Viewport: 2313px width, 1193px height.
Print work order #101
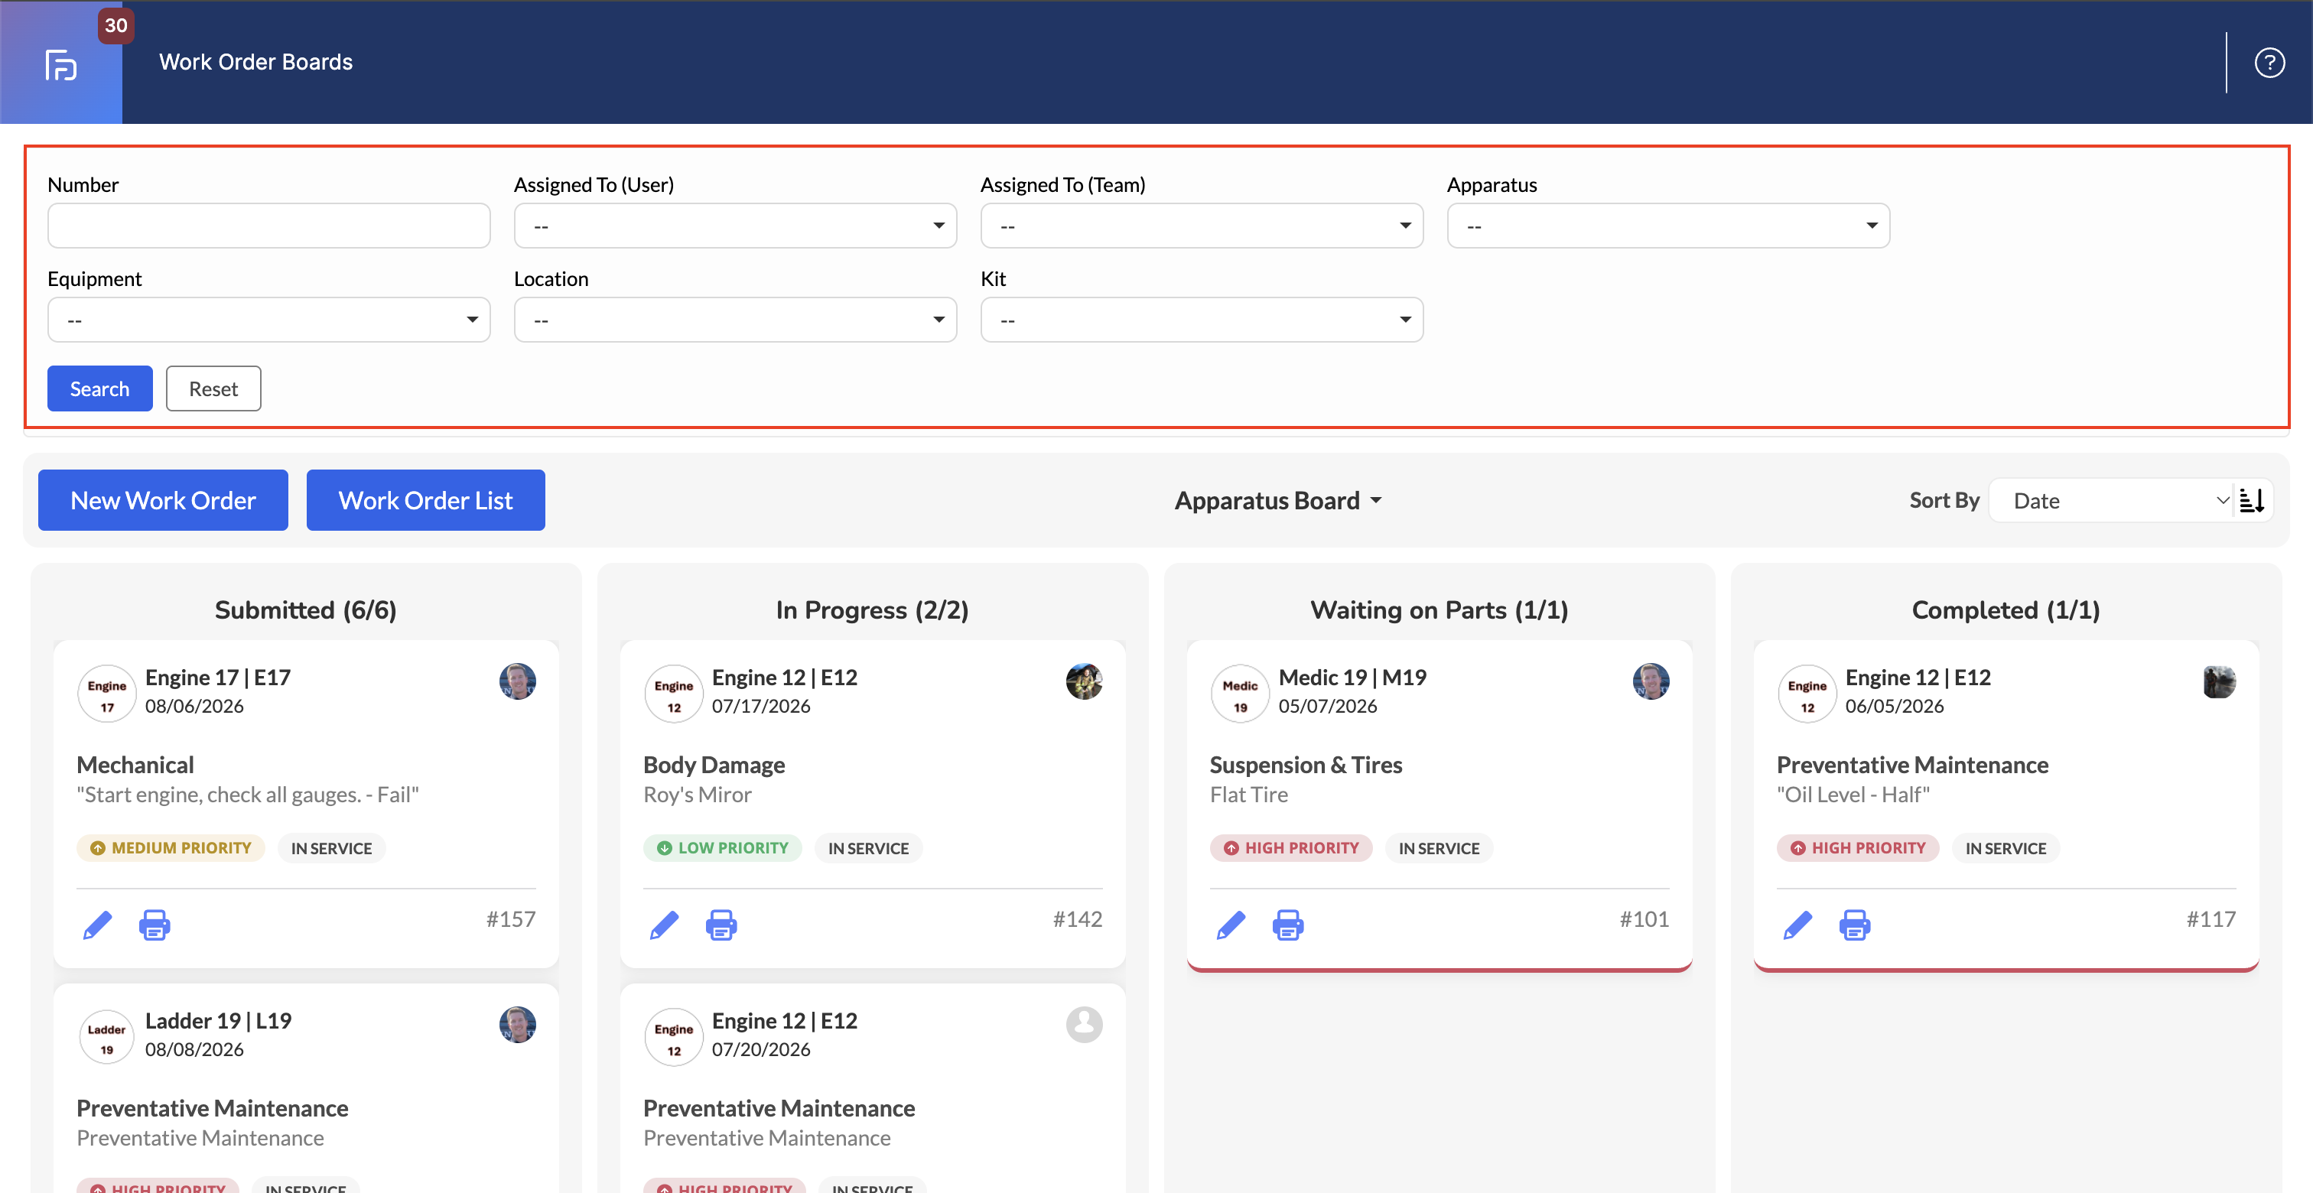pos(1287,925)
